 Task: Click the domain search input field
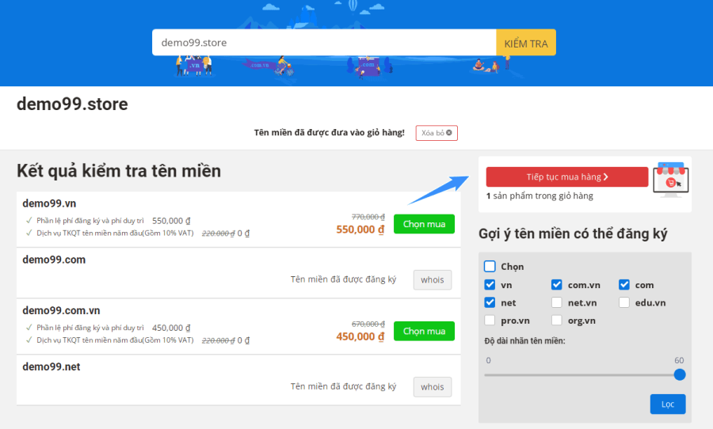point(324,43)
